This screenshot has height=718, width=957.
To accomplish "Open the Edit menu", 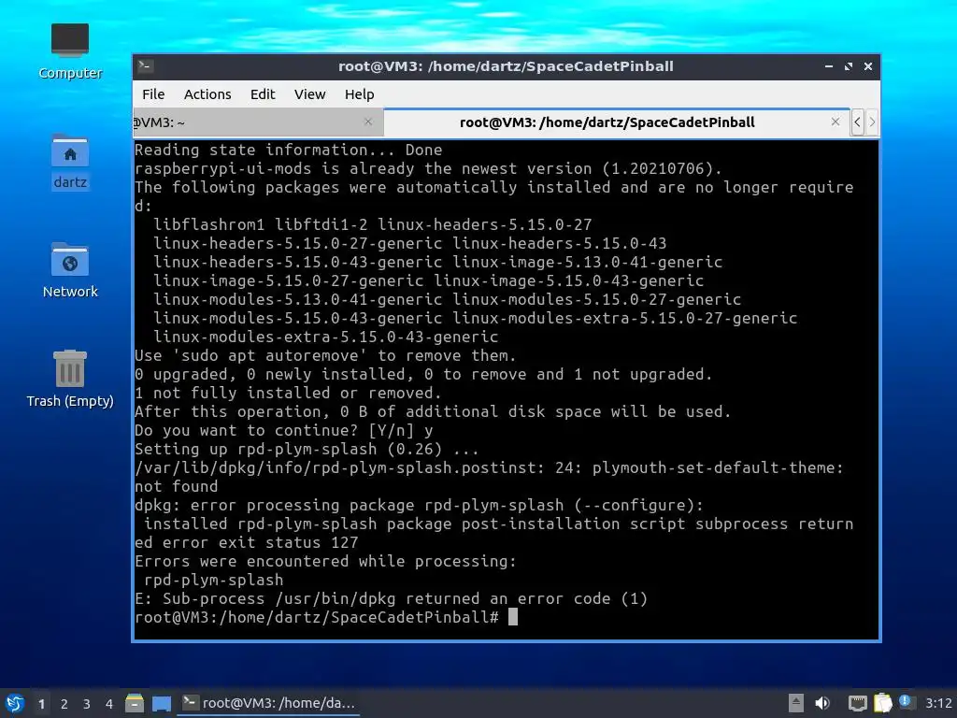I will [x=263, y=94].
